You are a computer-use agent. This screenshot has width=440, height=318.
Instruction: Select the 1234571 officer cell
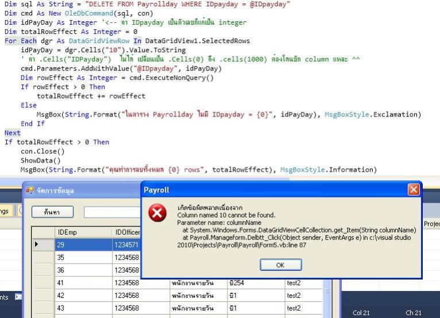126,245
